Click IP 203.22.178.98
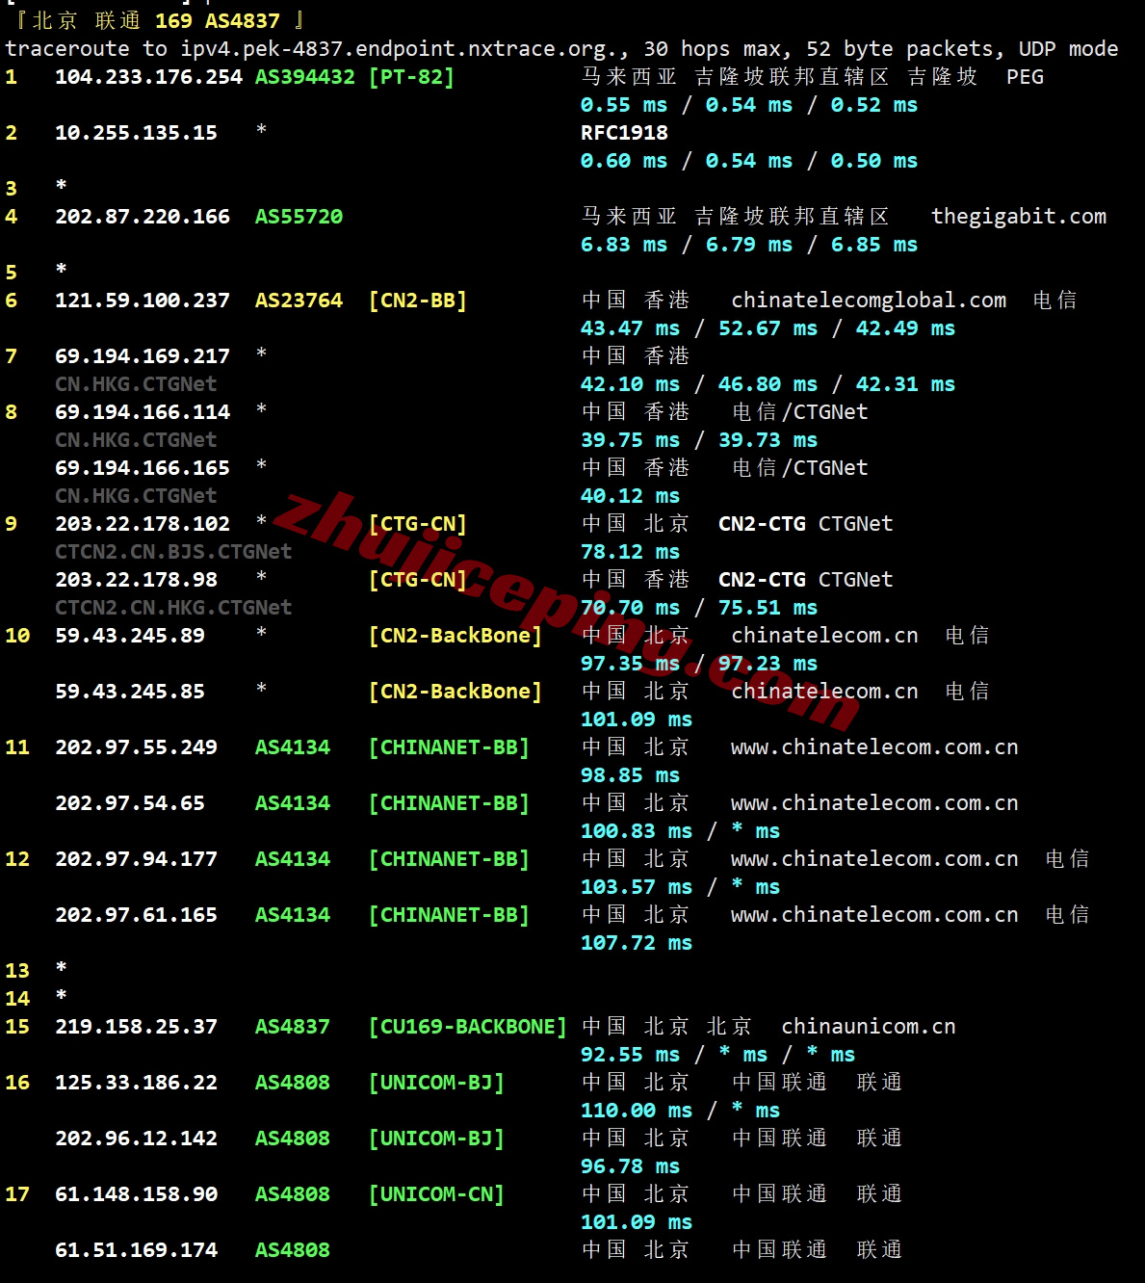The height and width of the screenshot is (1283, 1145). (x=136, y=580)
